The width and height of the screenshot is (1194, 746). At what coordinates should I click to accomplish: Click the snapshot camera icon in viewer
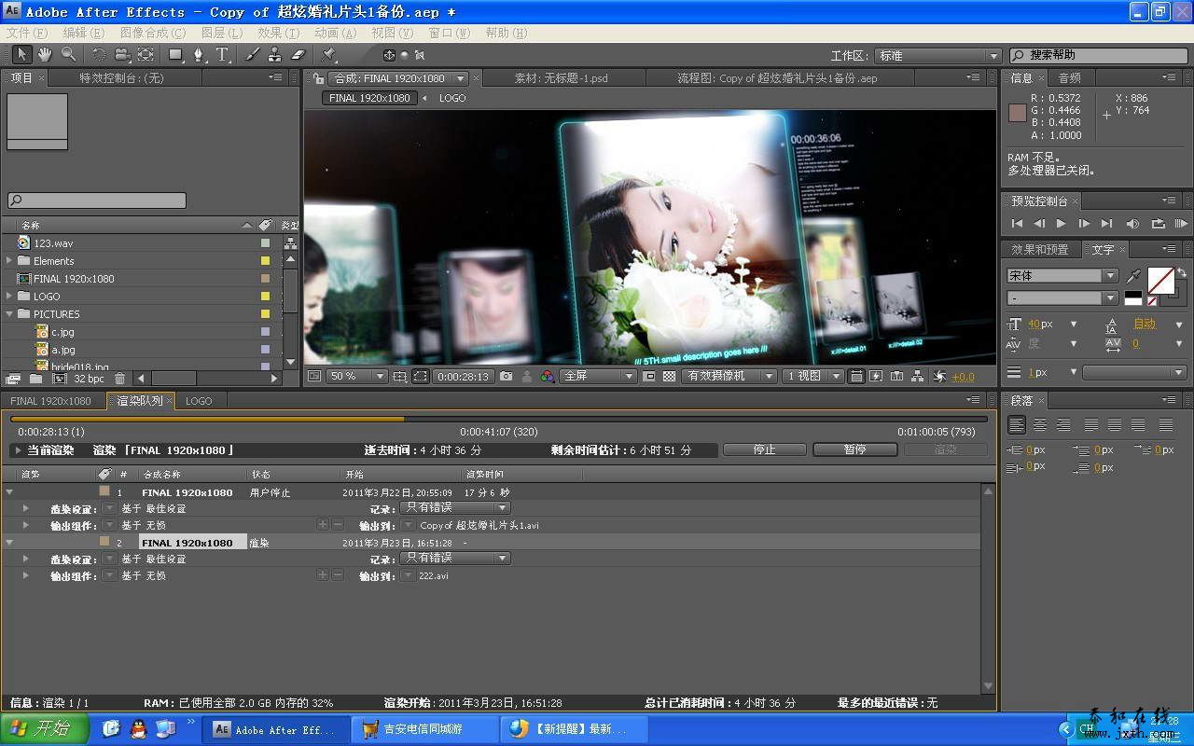pos(506,376)
